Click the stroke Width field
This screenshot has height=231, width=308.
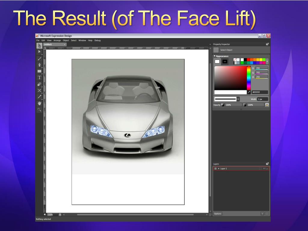[x=262, y=99]
